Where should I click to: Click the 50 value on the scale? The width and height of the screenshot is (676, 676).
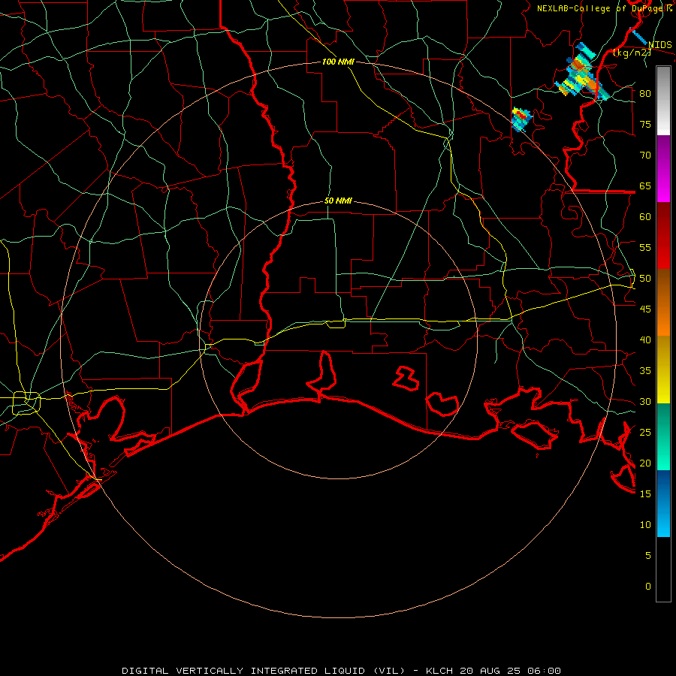tap(645, 279)
